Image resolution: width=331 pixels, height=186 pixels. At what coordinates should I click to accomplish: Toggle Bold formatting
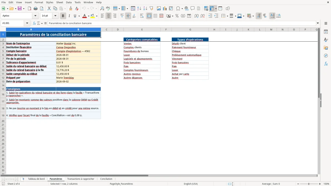pos(63,16)
